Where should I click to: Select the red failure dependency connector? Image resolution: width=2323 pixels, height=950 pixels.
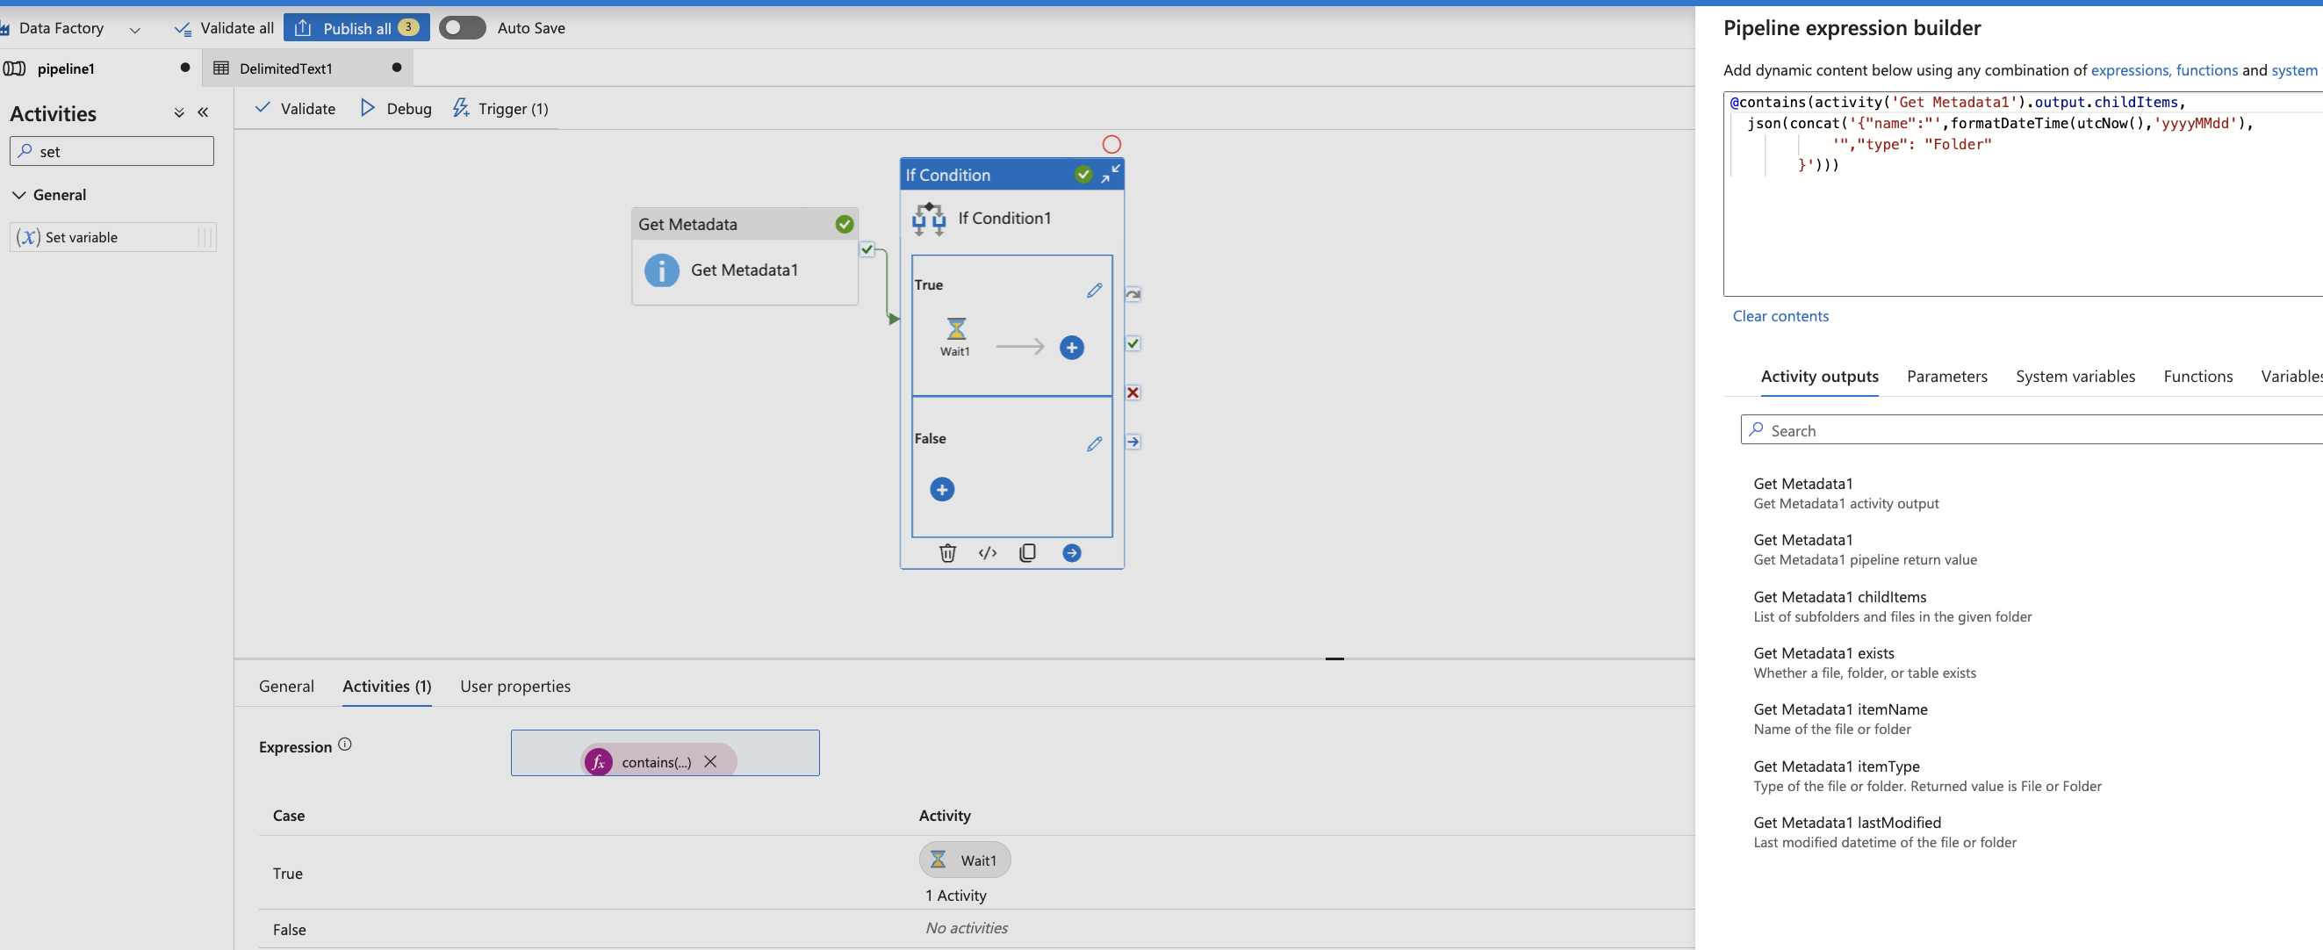[x=1133, y=392]
